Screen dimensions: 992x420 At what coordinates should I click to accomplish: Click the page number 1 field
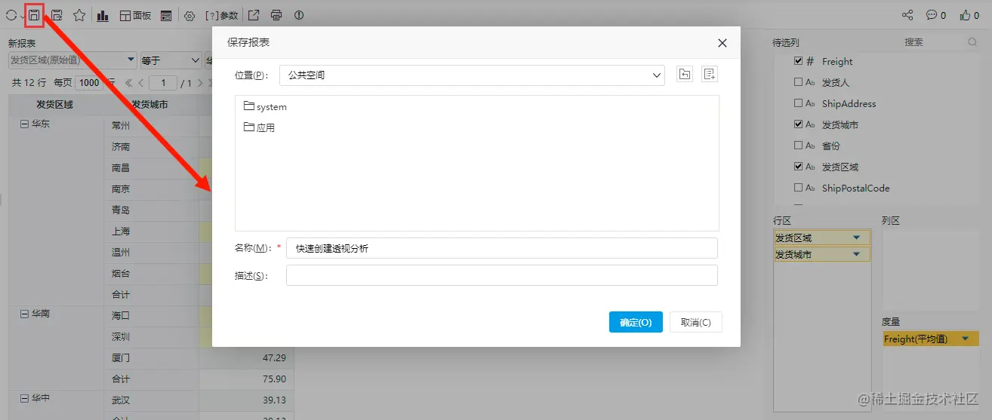[x=163, y=83]
